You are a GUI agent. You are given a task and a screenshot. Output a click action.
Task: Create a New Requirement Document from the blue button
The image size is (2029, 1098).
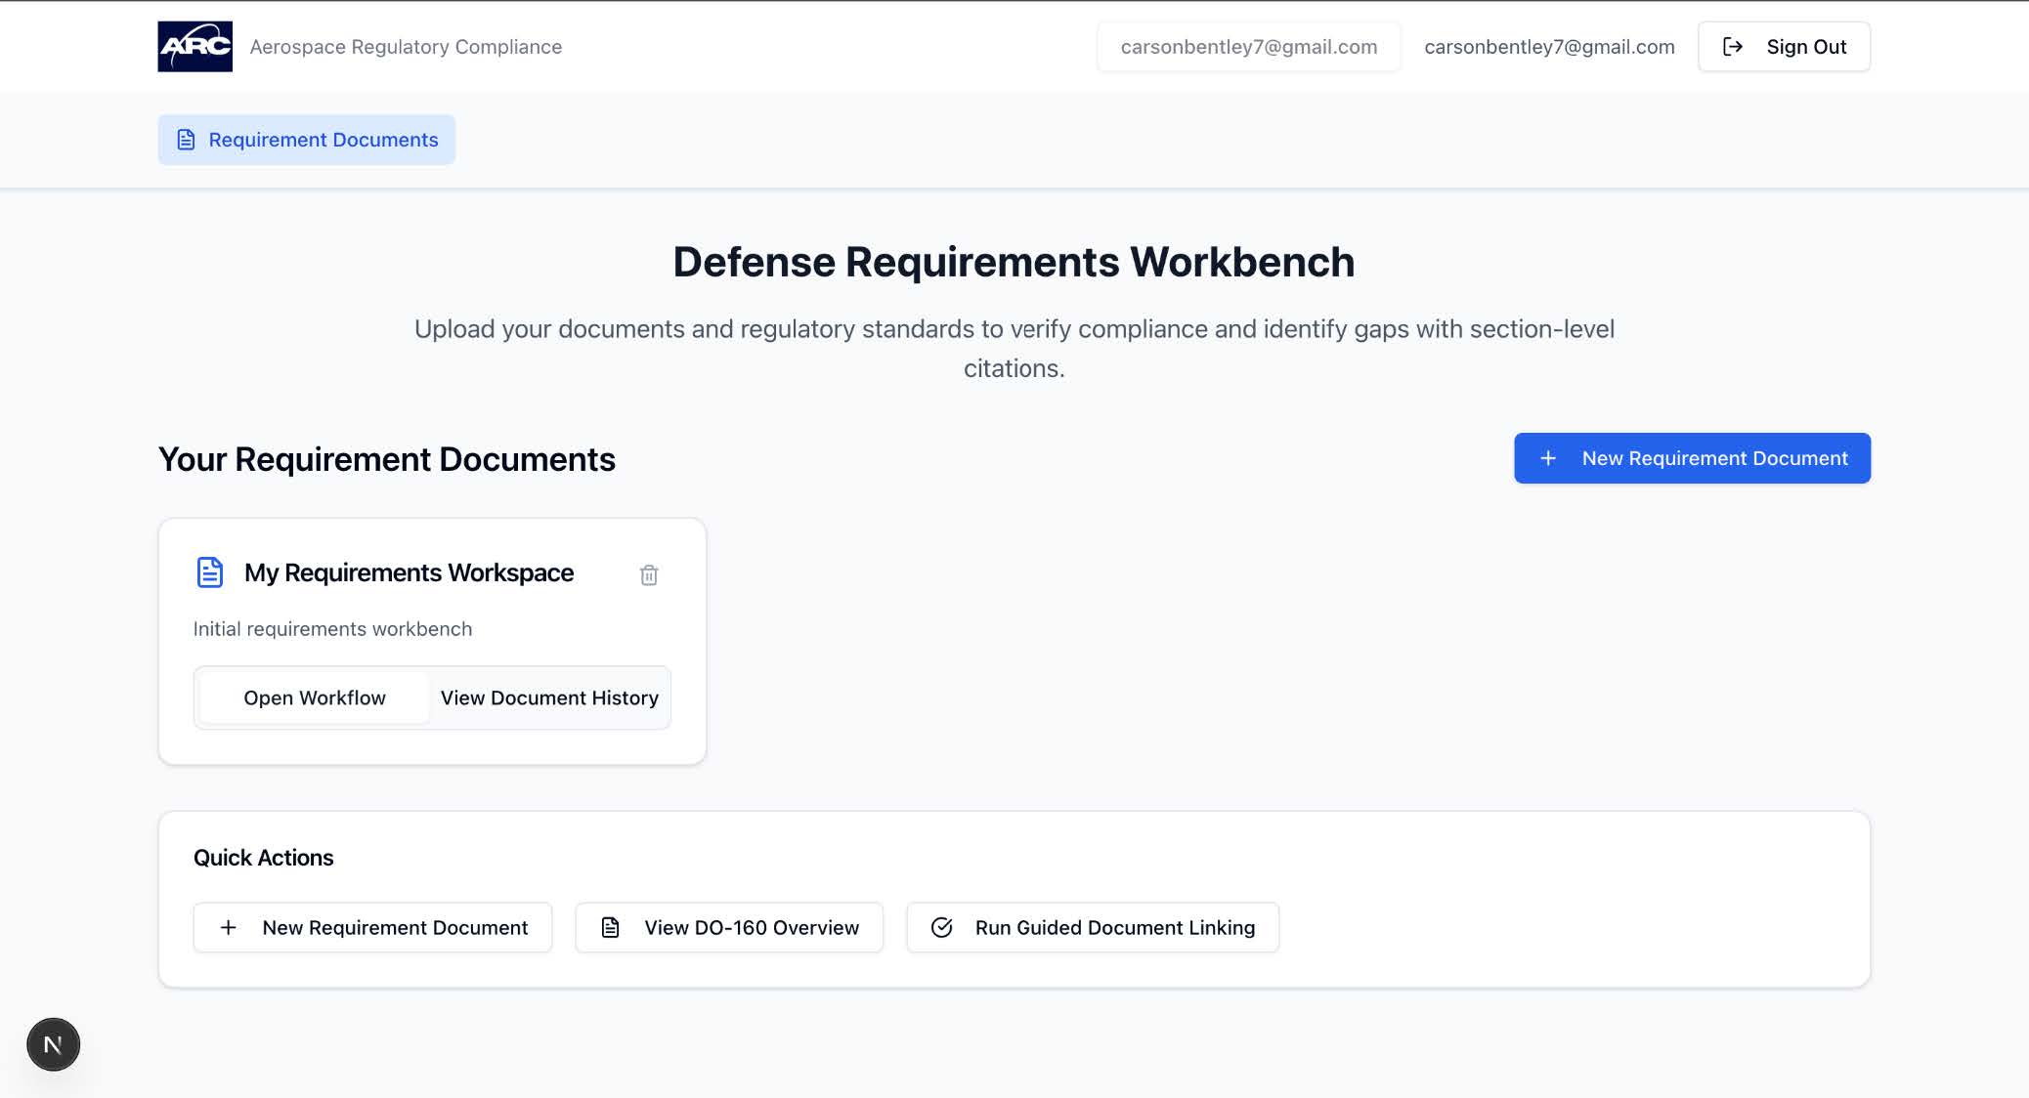[1692, 458]
